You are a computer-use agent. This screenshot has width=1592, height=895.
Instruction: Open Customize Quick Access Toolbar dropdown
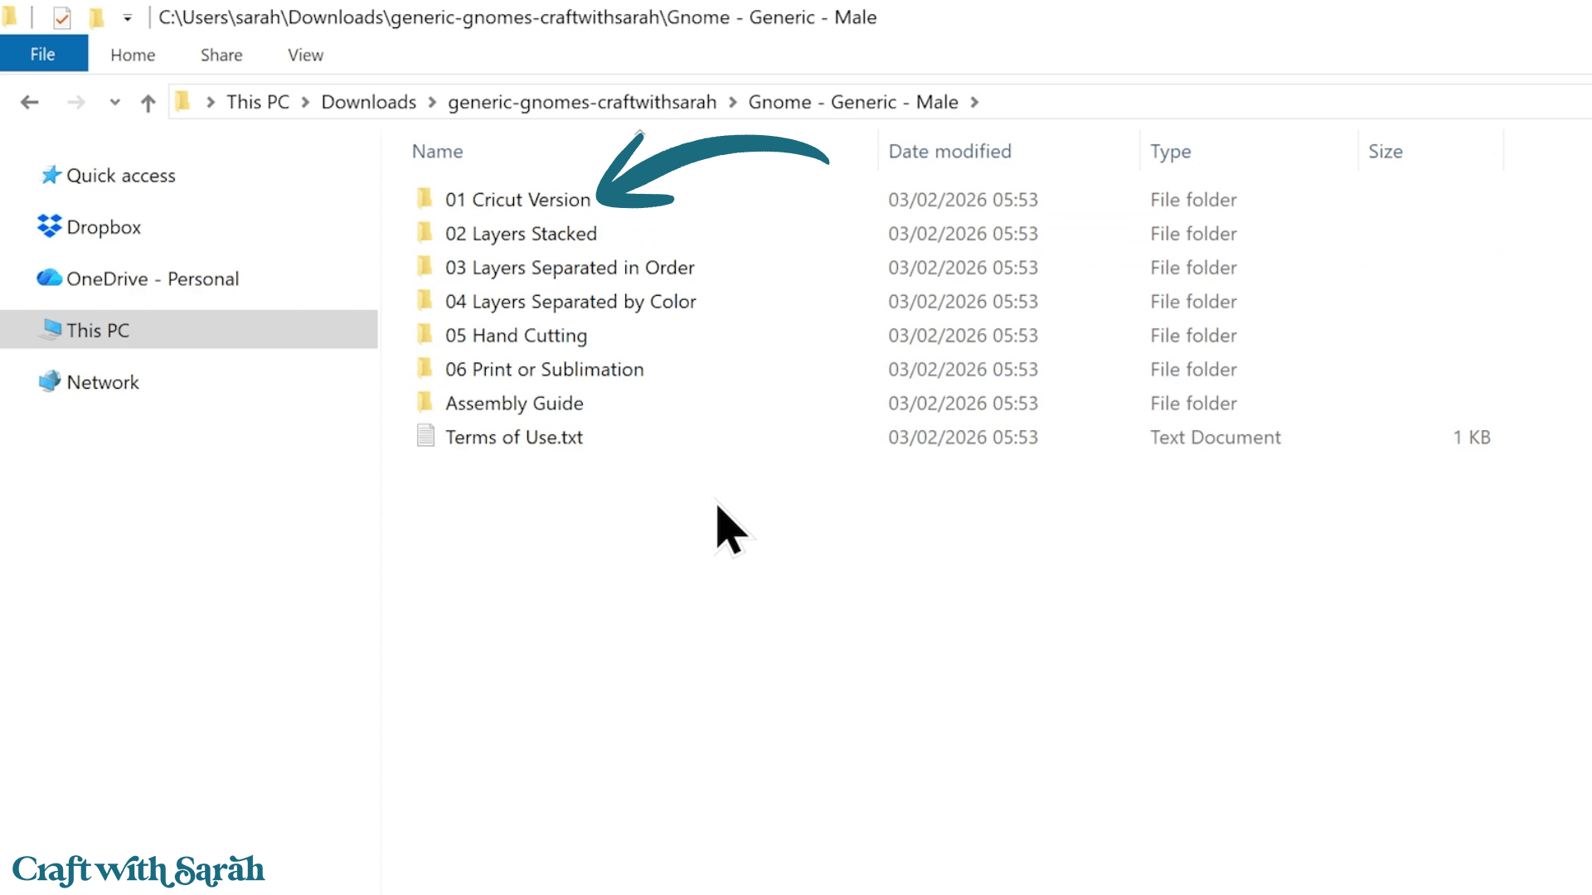(128, 17)
